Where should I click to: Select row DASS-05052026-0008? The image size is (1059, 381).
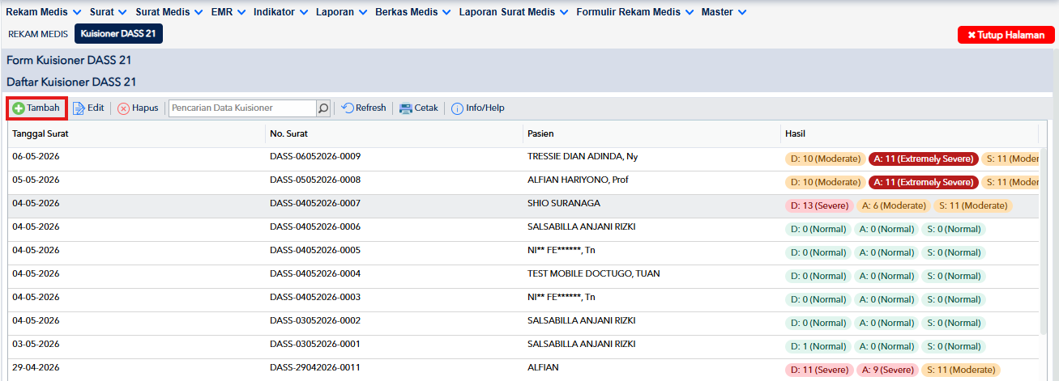pyautogui.click(x=523, y=182)
